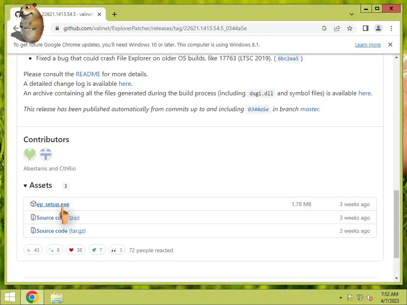Toggle eyes reaction with 3

pyautogui.click(x=117, y=250)
